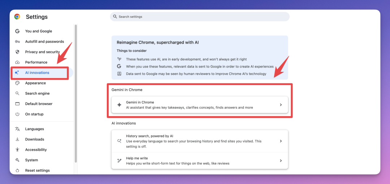Screen dimensions: 390x184
Task: Click the Gemini star icon in the card
Action: point(120,105)
